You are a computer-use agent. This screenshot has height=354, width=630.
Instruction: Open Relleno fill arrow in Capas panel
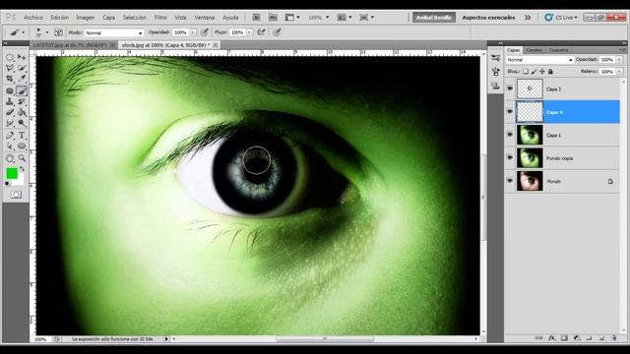619,72
